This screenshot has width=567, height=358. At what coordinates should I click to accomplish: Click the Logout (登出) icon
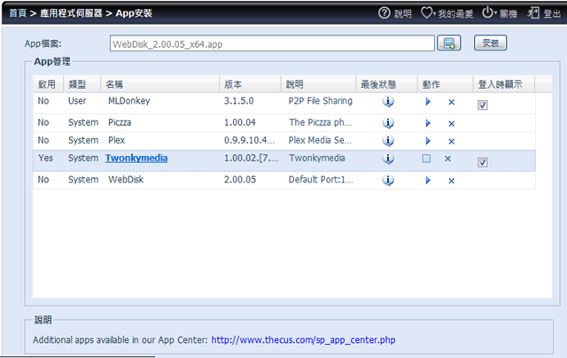(533, 12)
